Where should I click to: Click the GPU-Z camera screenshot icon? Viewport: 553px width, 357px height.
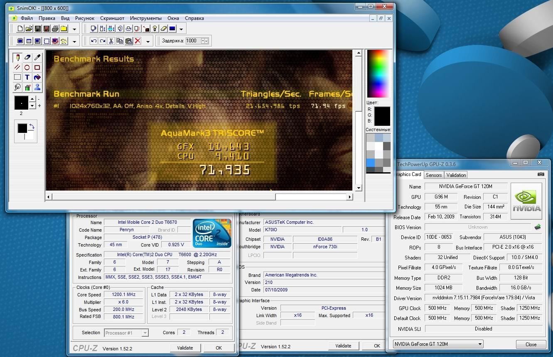[541, 174]
